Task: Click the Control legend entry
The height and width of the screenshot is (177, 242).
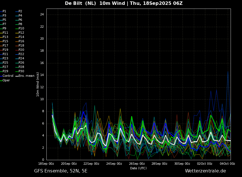Action: (x=7, y=76)
